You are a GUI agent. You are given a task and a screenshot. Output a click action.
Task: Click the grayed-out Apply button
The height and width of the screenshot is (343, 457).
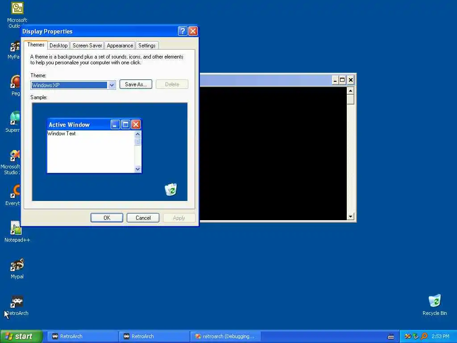(x=179, y=218)
